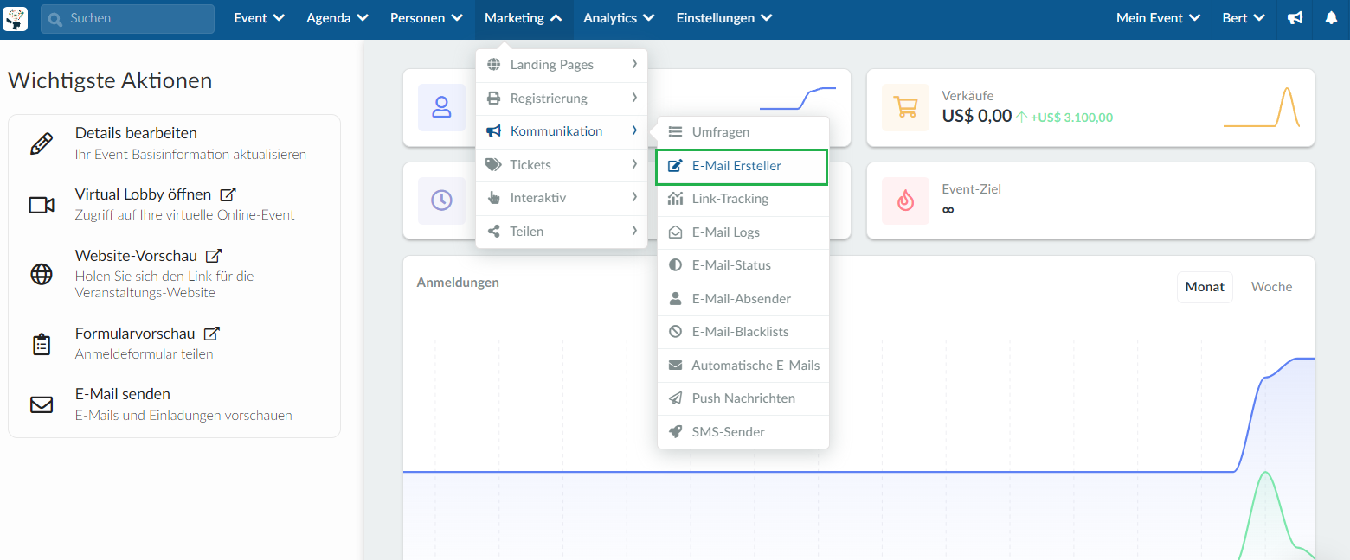Click the envelope icon beside E-Mail senden
Image resolution: width=1350 pixels, height=560 pixels.
42,404
